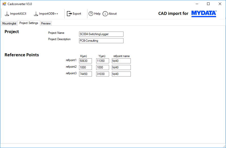
Task: Click the 'Project Description' label
Action: (59, 39)
